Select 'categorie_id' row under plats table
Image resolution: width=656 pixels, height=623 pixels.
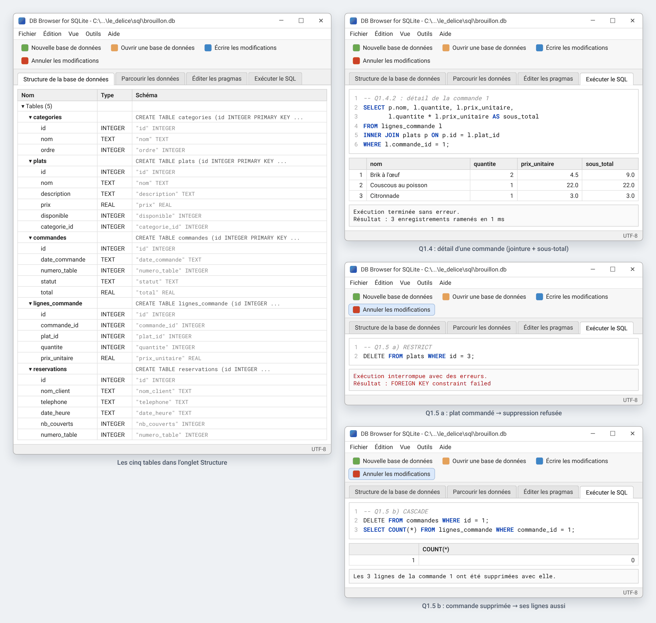click(x=172, y=227)
